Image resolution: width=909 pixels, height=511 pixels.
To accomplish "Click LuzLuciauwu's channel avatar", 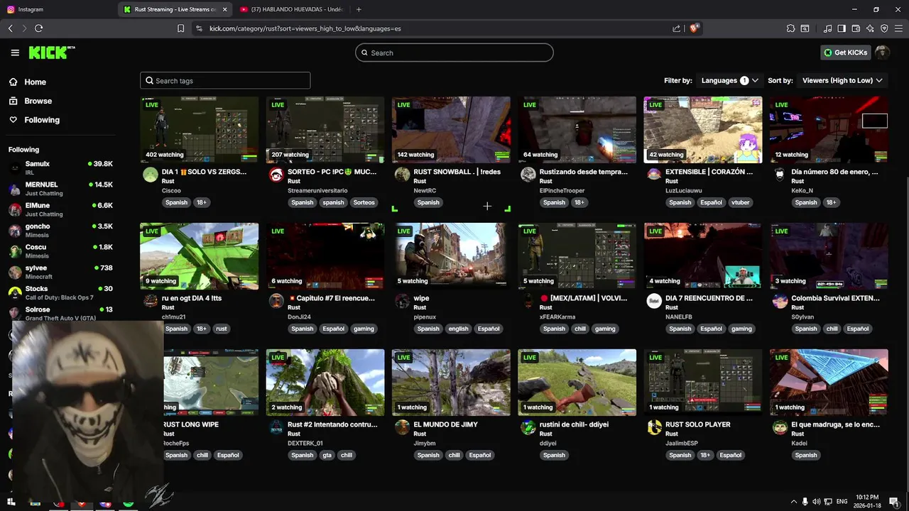I will 654,175.
